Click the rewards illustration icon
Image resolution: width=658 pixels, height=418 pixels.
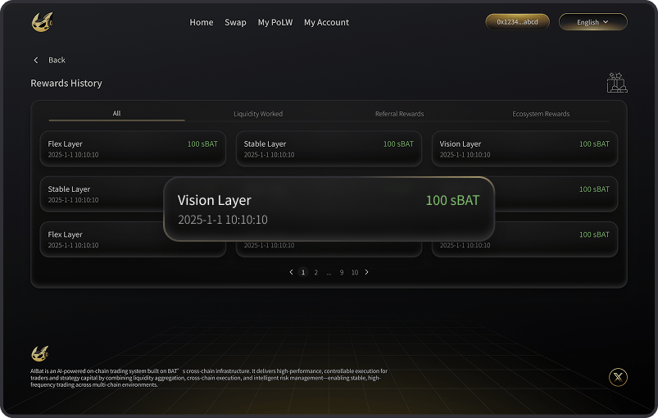pos(616,83)
